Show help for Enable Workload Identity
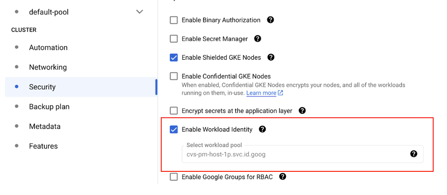This screenshot has height=195, width=447. click(262, 129)
